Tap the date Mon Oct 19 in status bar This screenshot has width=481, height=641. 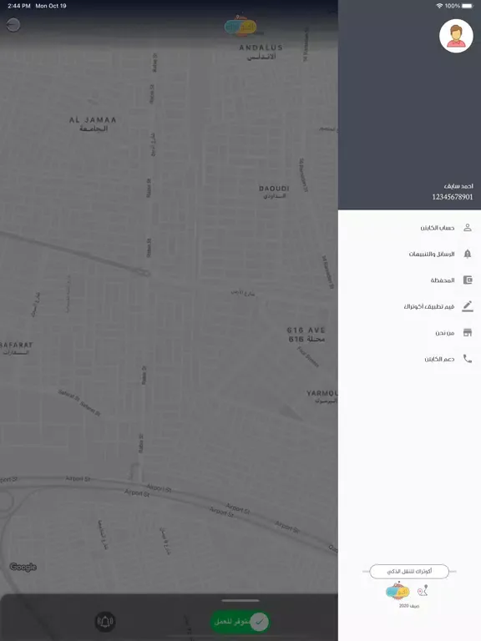coord(51,6)
